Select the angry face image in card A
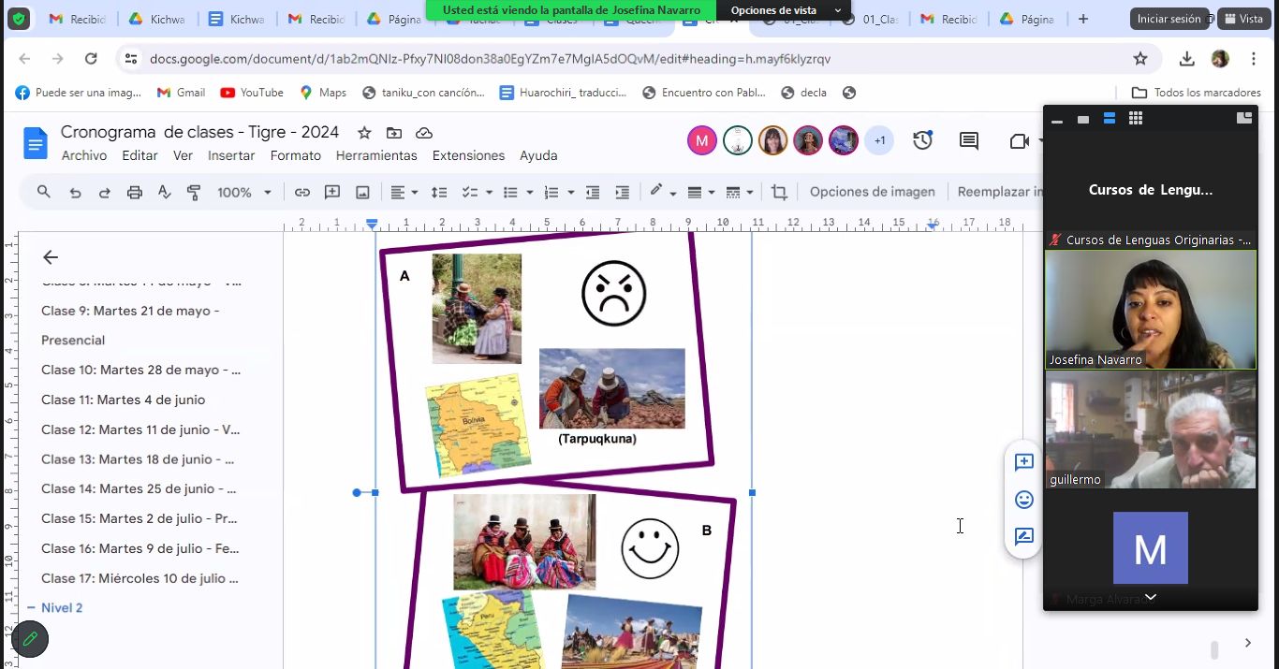This screenshot has width=1279, height=669. click(x=614, y=294)
